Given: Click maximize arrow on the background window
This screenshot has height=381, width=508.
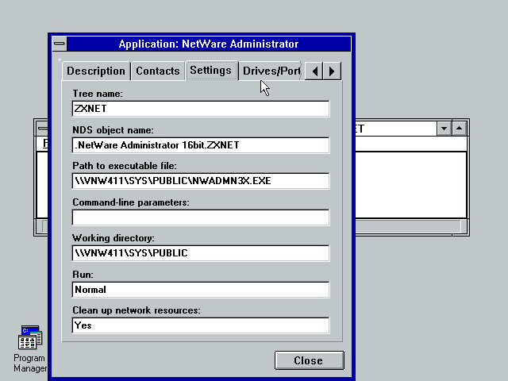Looking at the screenshot, I should [459, 129].
